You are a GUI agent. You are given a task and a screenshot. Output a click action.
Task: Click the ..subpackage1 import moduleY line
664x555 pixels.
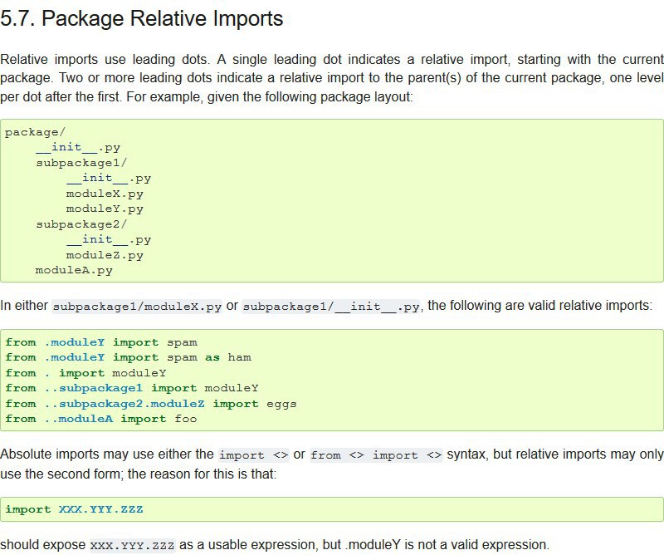click(132, 388)
